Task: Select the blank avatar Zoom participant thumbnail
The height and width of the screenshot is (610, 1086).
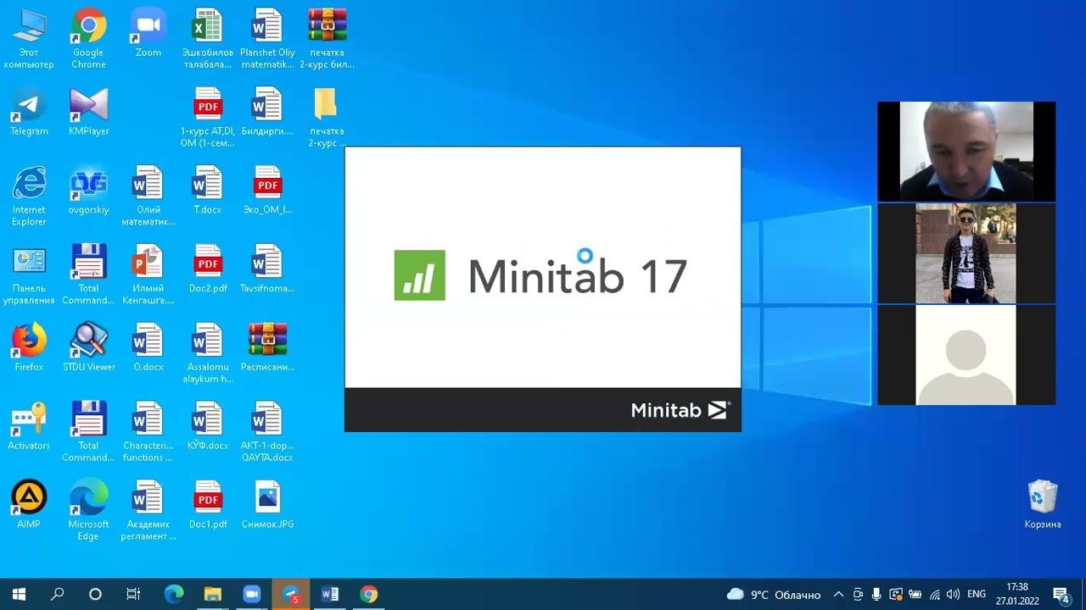Action: [x=966, y=355]
